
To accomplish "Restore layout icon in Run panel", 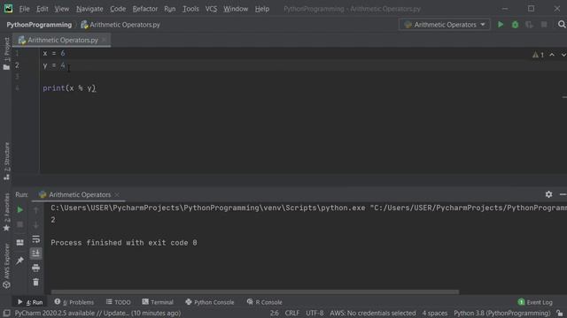I will (x=20, y=242).
